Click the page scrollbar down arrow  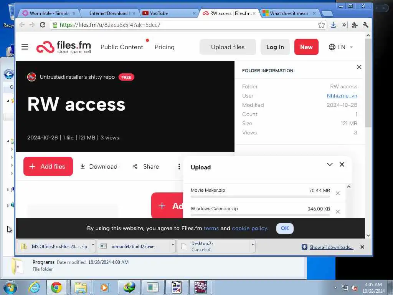point(368,235)
